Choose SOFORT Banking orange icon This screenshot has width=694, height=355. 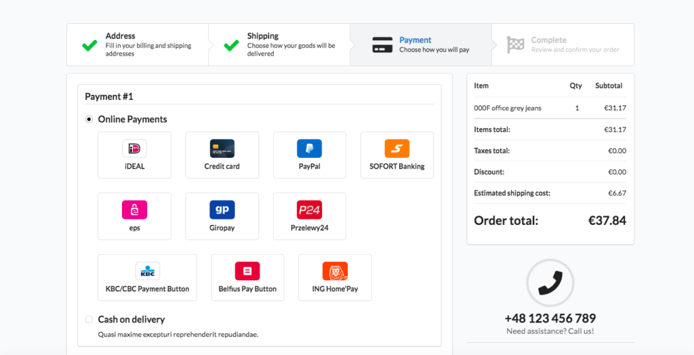(397, 149)
